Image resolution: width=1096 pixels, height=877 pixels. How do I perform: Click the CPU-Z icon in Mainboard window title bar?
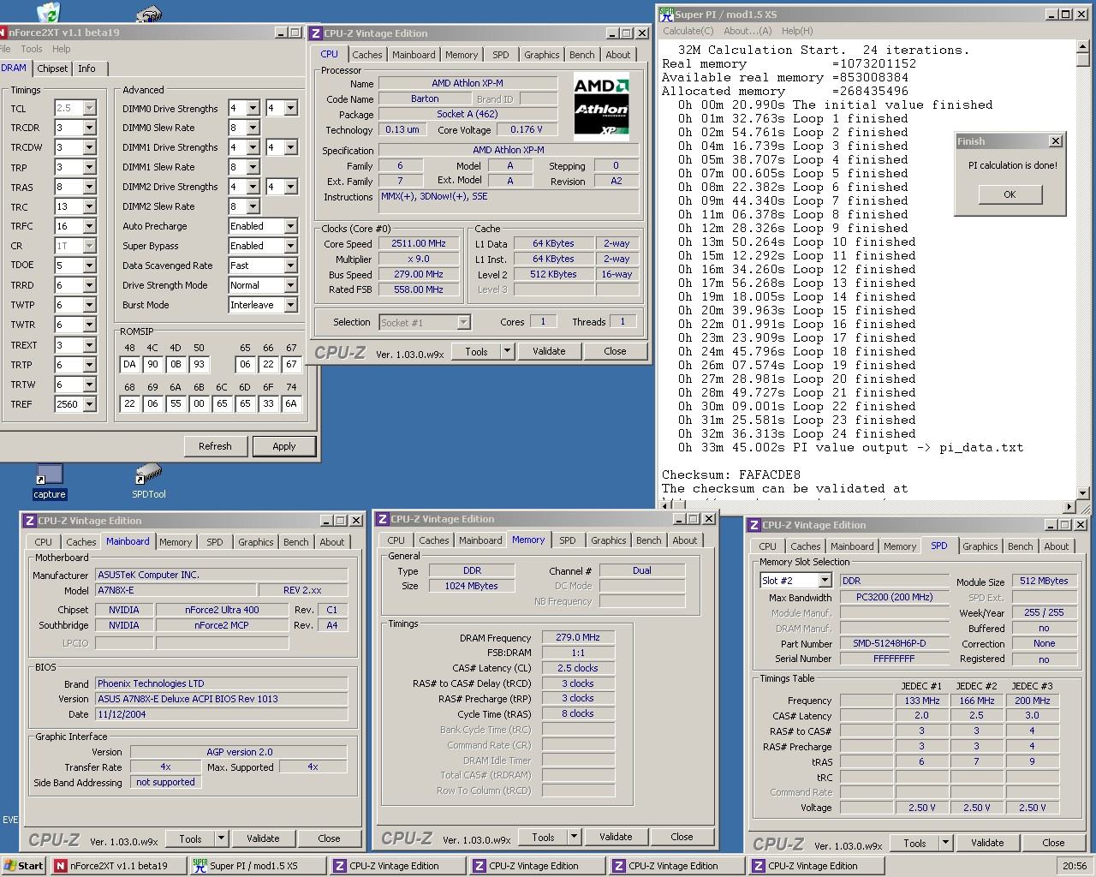tap(29, 521)
